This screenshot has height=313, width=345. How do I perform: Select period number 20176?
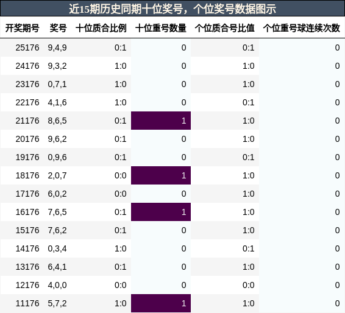pyautogui.click(x=27, y=139)
